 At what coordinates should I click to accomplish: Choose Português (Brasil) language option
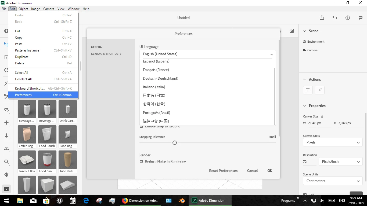point(156,113)
